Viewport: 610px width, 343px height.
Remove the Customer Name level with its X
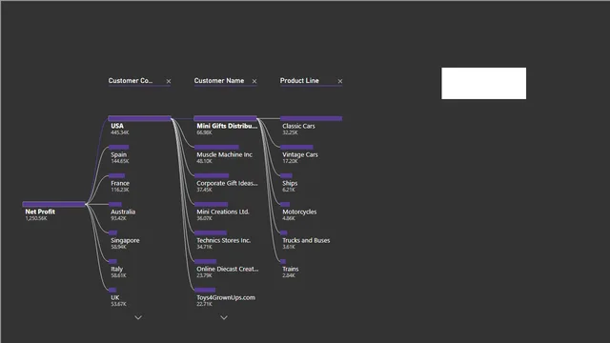click(254, 81)
